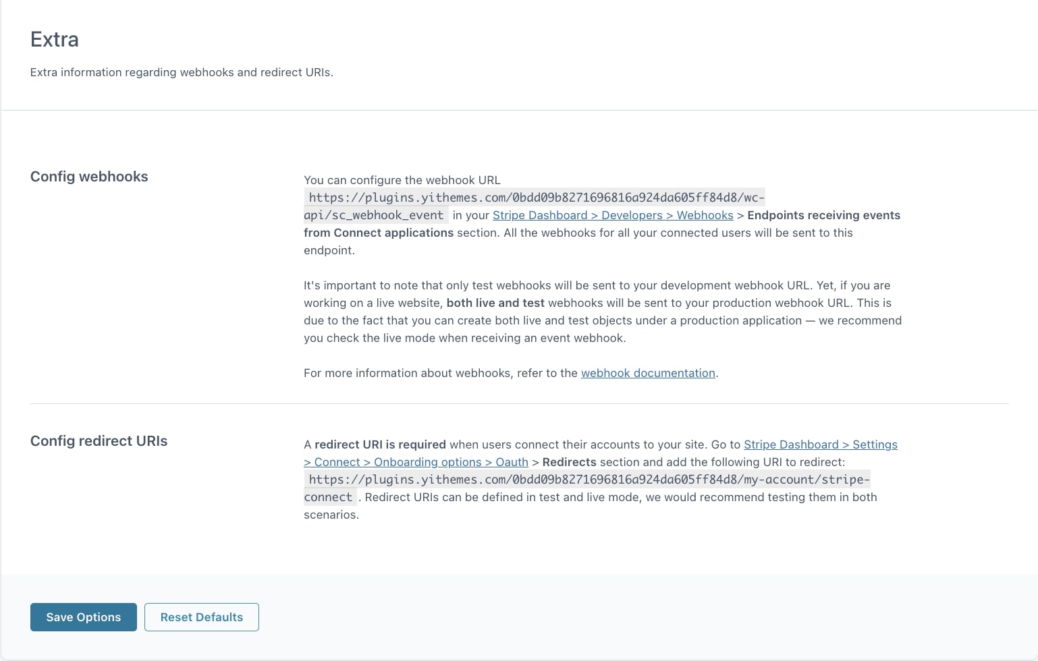Click the bold both live and test text
Image resolution: width=1038 pixels, height=661 pixels.
point(495,303)
